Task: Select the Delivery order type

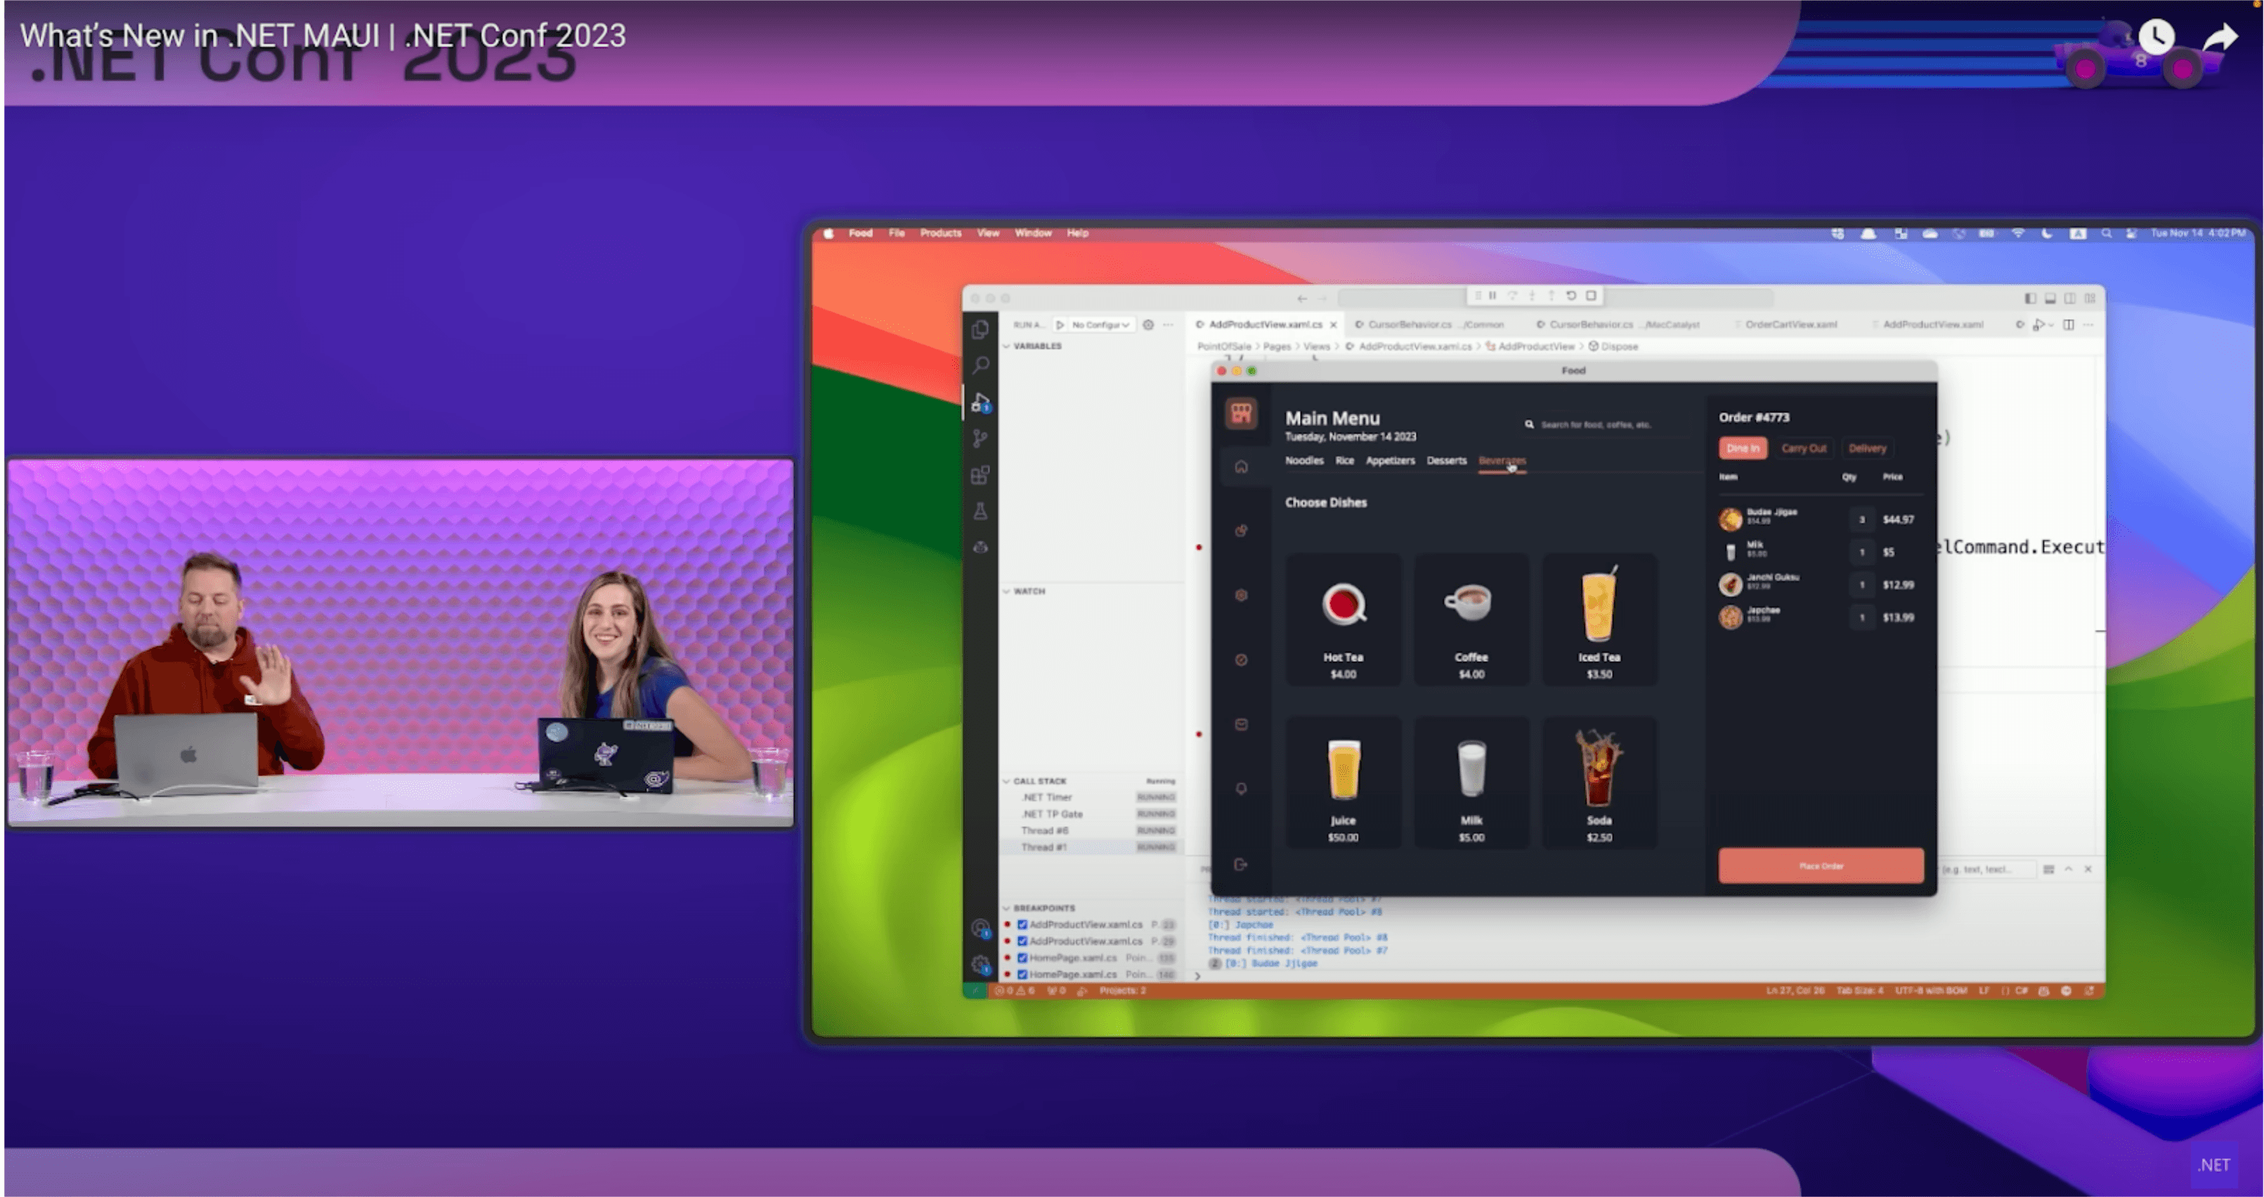Action: point(1868,448)
